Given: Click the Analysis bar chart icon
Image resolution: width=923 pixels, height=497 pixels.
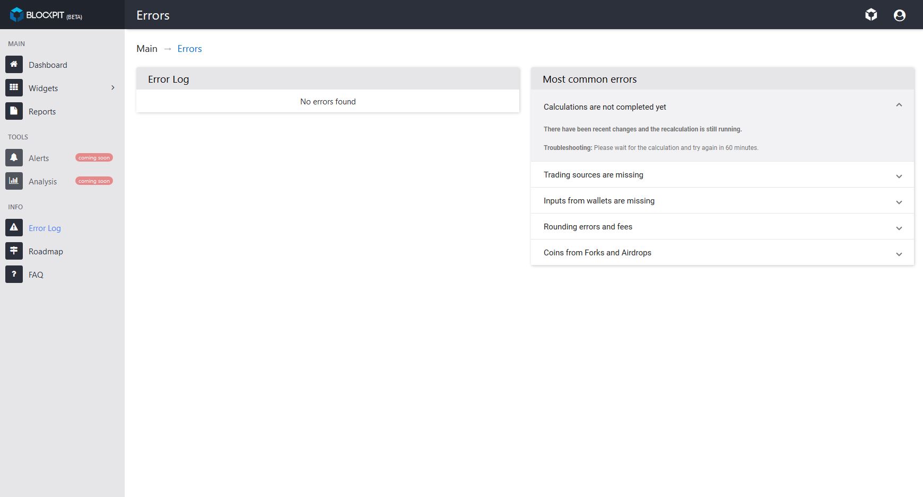Looking at the screenshot, I should tap(14, 181).
